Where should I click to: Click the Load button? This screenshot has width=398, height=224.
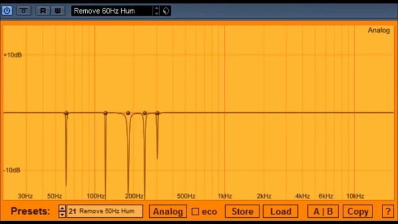click(x=280, y=212)
